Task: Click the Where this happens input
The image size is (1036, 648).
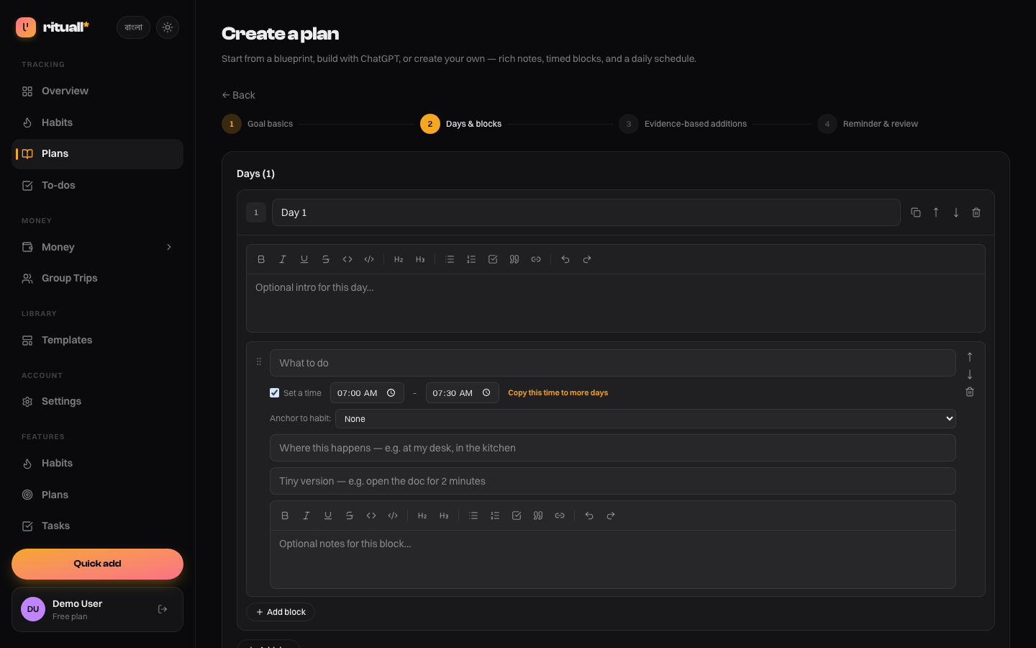Action: (613, 448)
